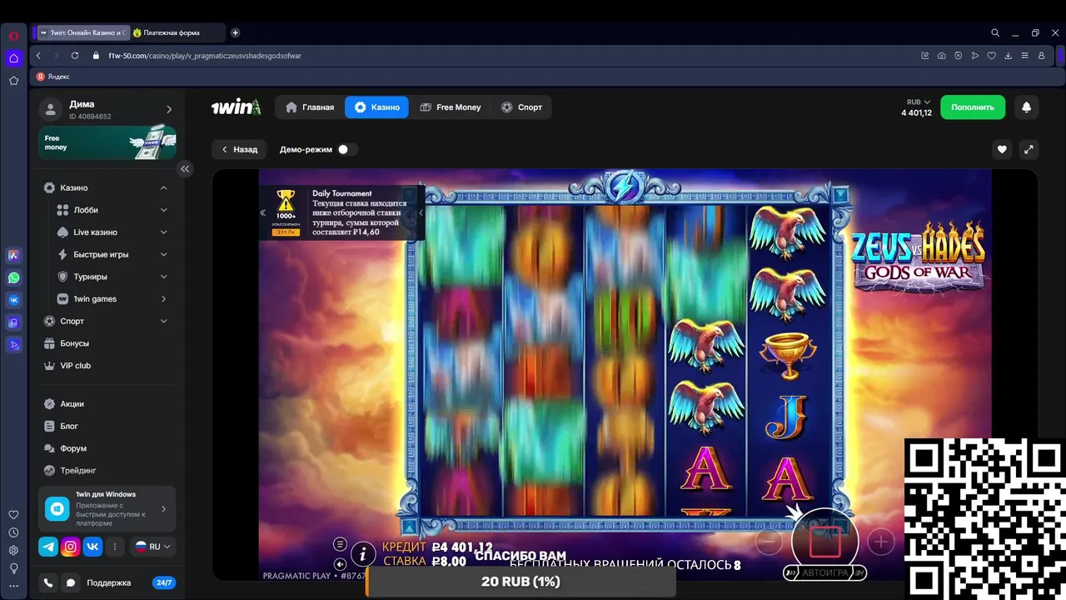Image resolution: width=1066 pixels, height=600 pixels.
Task: Reload the current page
Action: click(x=75, y=56)
